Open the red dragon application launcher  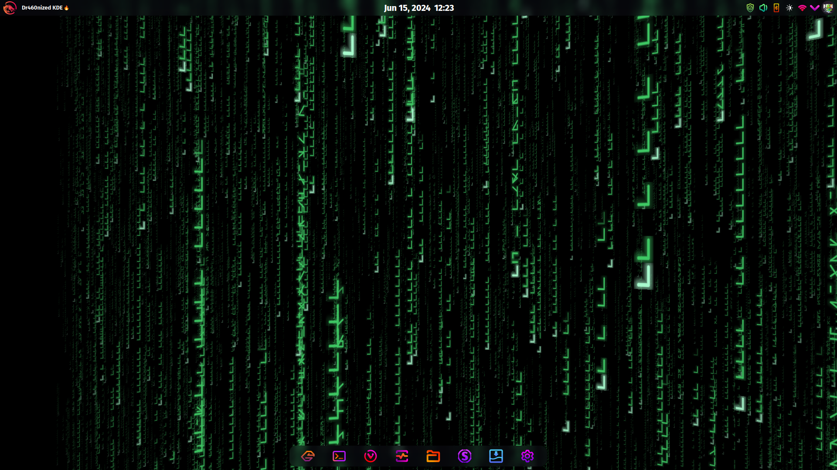tap(10, 8)
